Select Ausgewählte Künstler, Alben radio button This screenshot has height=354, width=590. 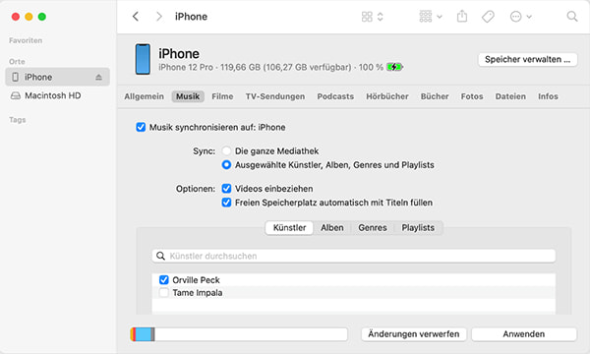pyautogui.click(x=226, y=165)
